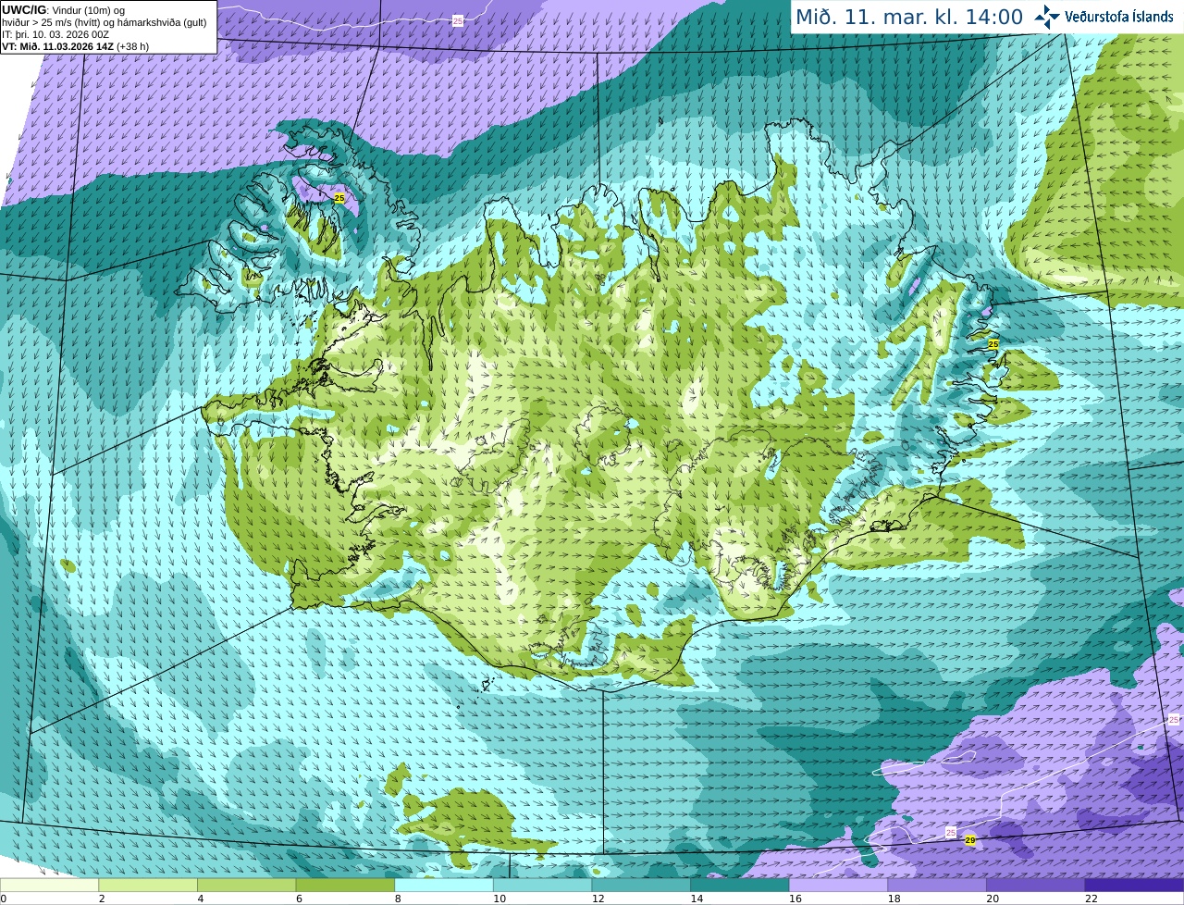Click the 'VT: Mið. 11.03.2026 14Z (+38 h)' line
This screenshot has width=1184, height=905.
(x=75, y=46)
